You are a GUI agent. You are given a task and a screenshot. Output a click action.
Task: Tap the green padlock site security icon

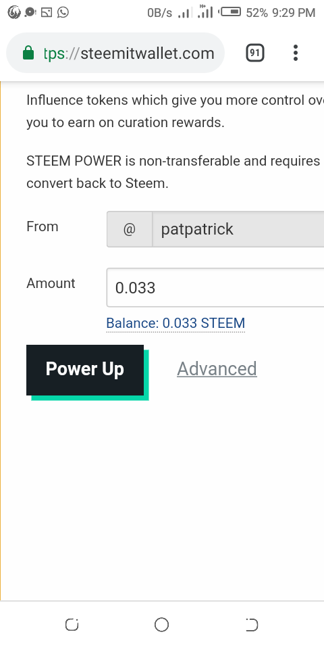click(x=28, y=53)
